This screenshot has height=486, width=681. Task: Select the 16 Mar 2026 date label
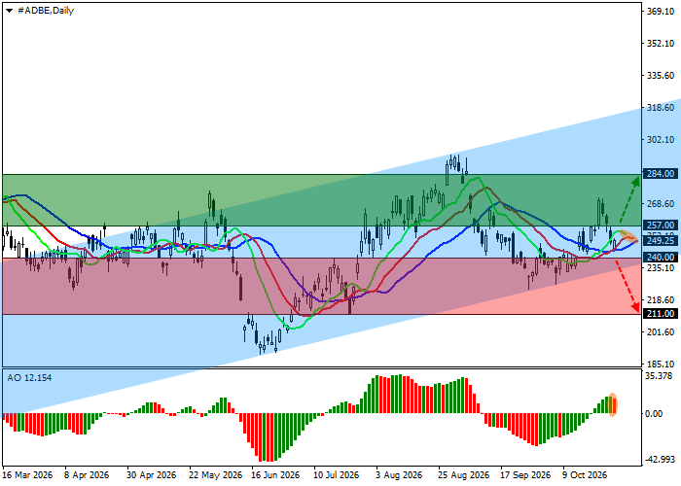click(27, 475)
